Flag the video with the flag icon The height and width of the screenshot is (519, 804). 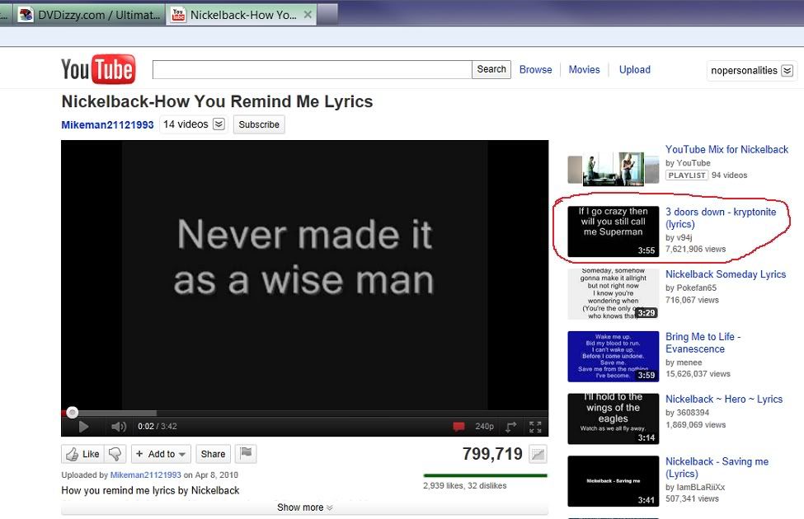[245, 454]
